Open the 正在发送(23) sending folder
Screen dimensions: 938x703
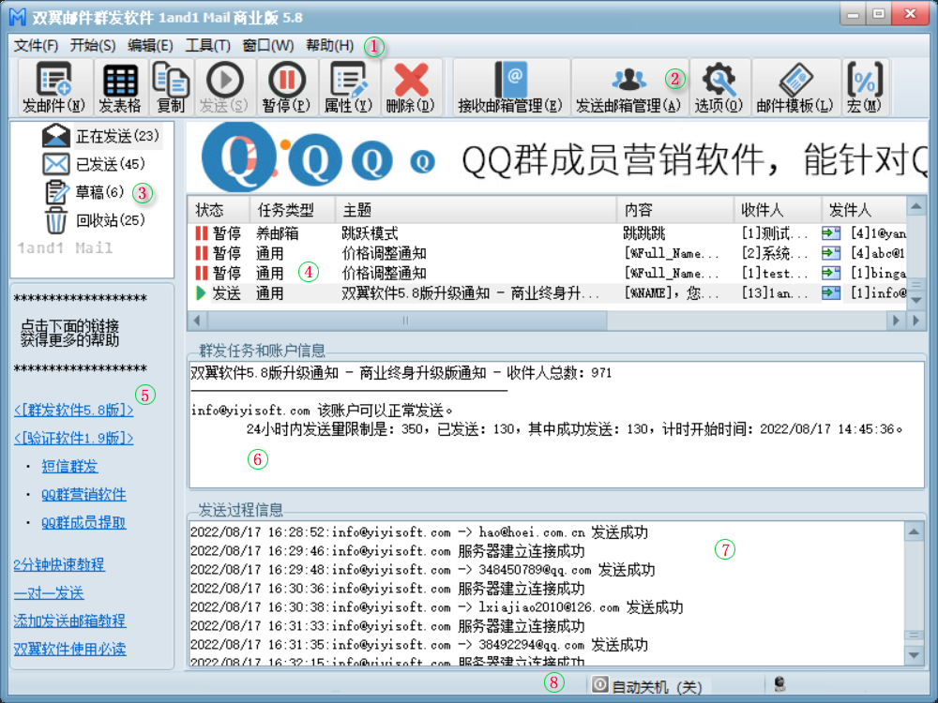point(100,136)
